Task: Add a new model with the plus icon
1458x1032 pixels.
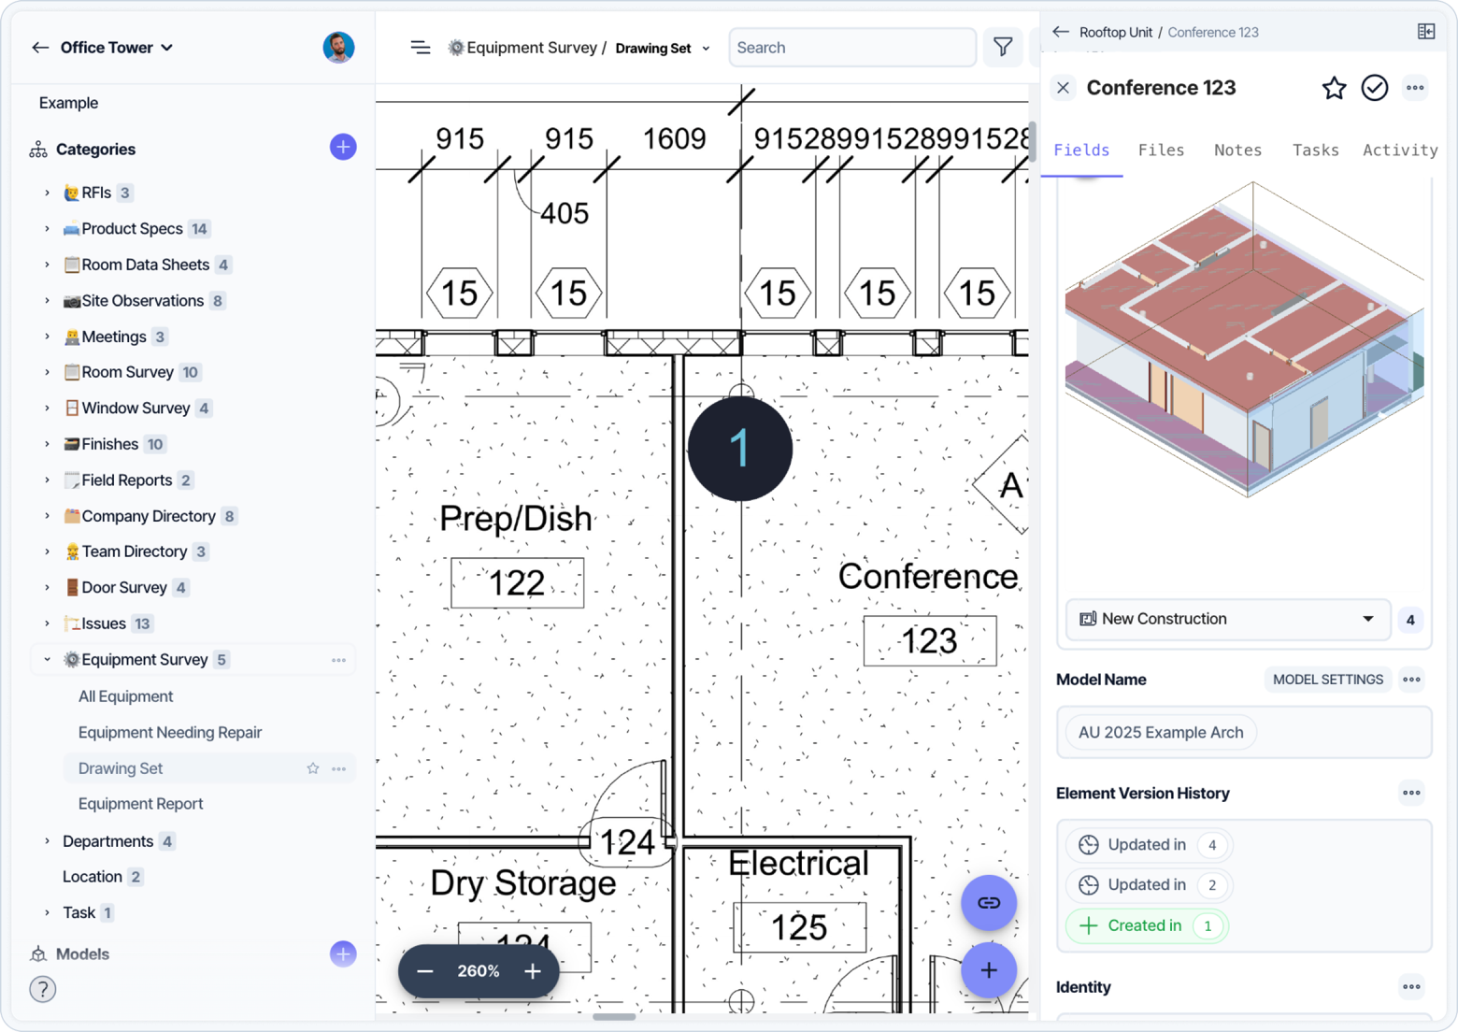Action: [343, 953]
